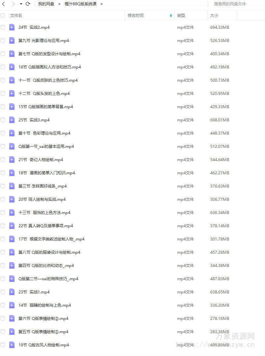Sort by the 大小 column header
Image resolution: width=265 pixels, height=356 pixels.
[214, 16]
